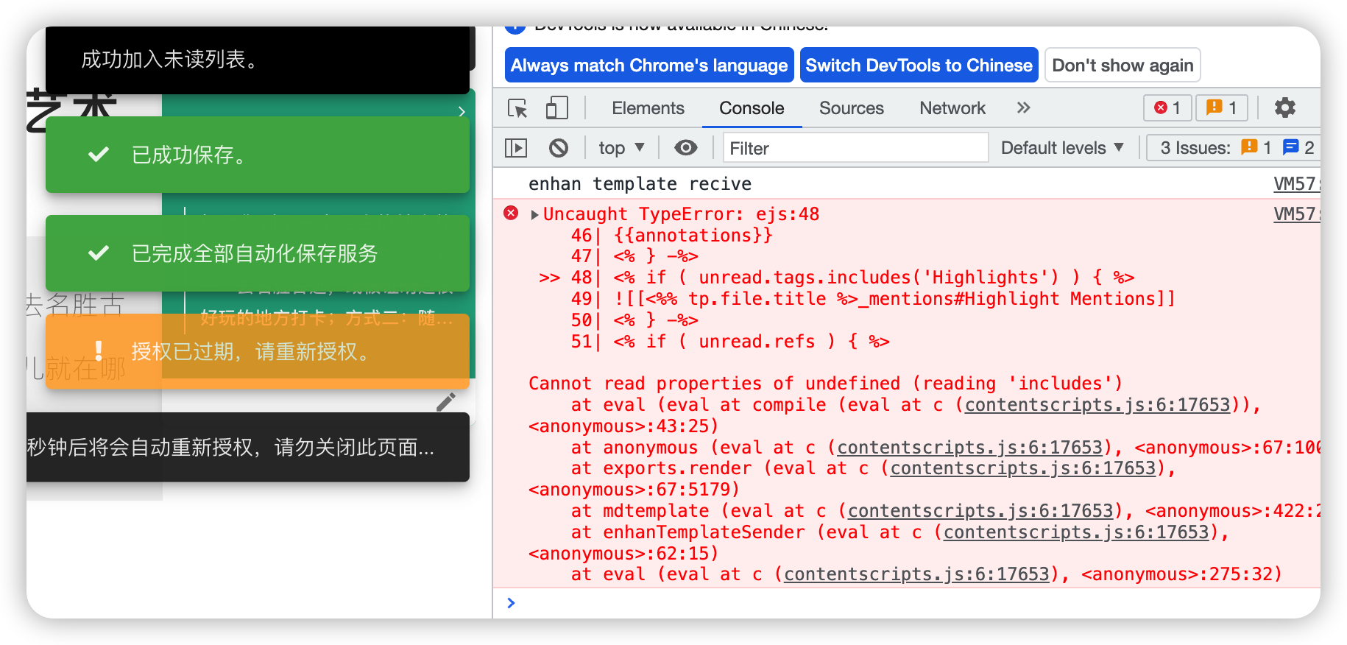Select the Console tab
The height and width of the screenshot is (645, 1347).
752,108
